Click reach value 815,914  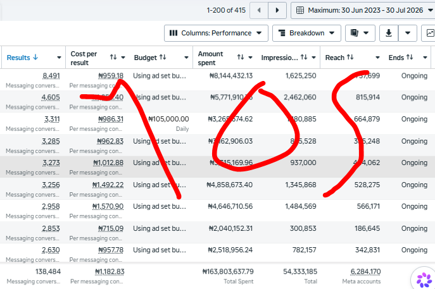(368, 97)
